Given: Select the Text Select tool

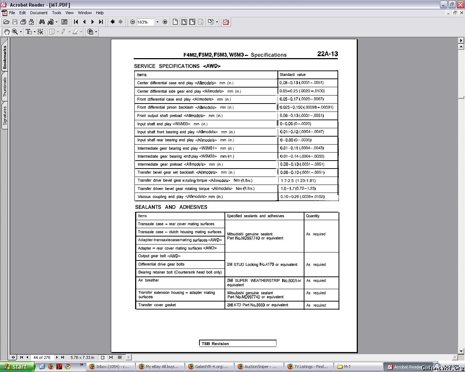Looking at the screenshot, I should click(x=29, y=32).
